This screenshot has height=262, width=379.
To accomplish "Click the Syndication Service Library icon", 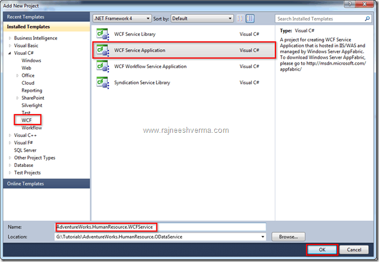I will pyautogui.click(x=103, y=83).
